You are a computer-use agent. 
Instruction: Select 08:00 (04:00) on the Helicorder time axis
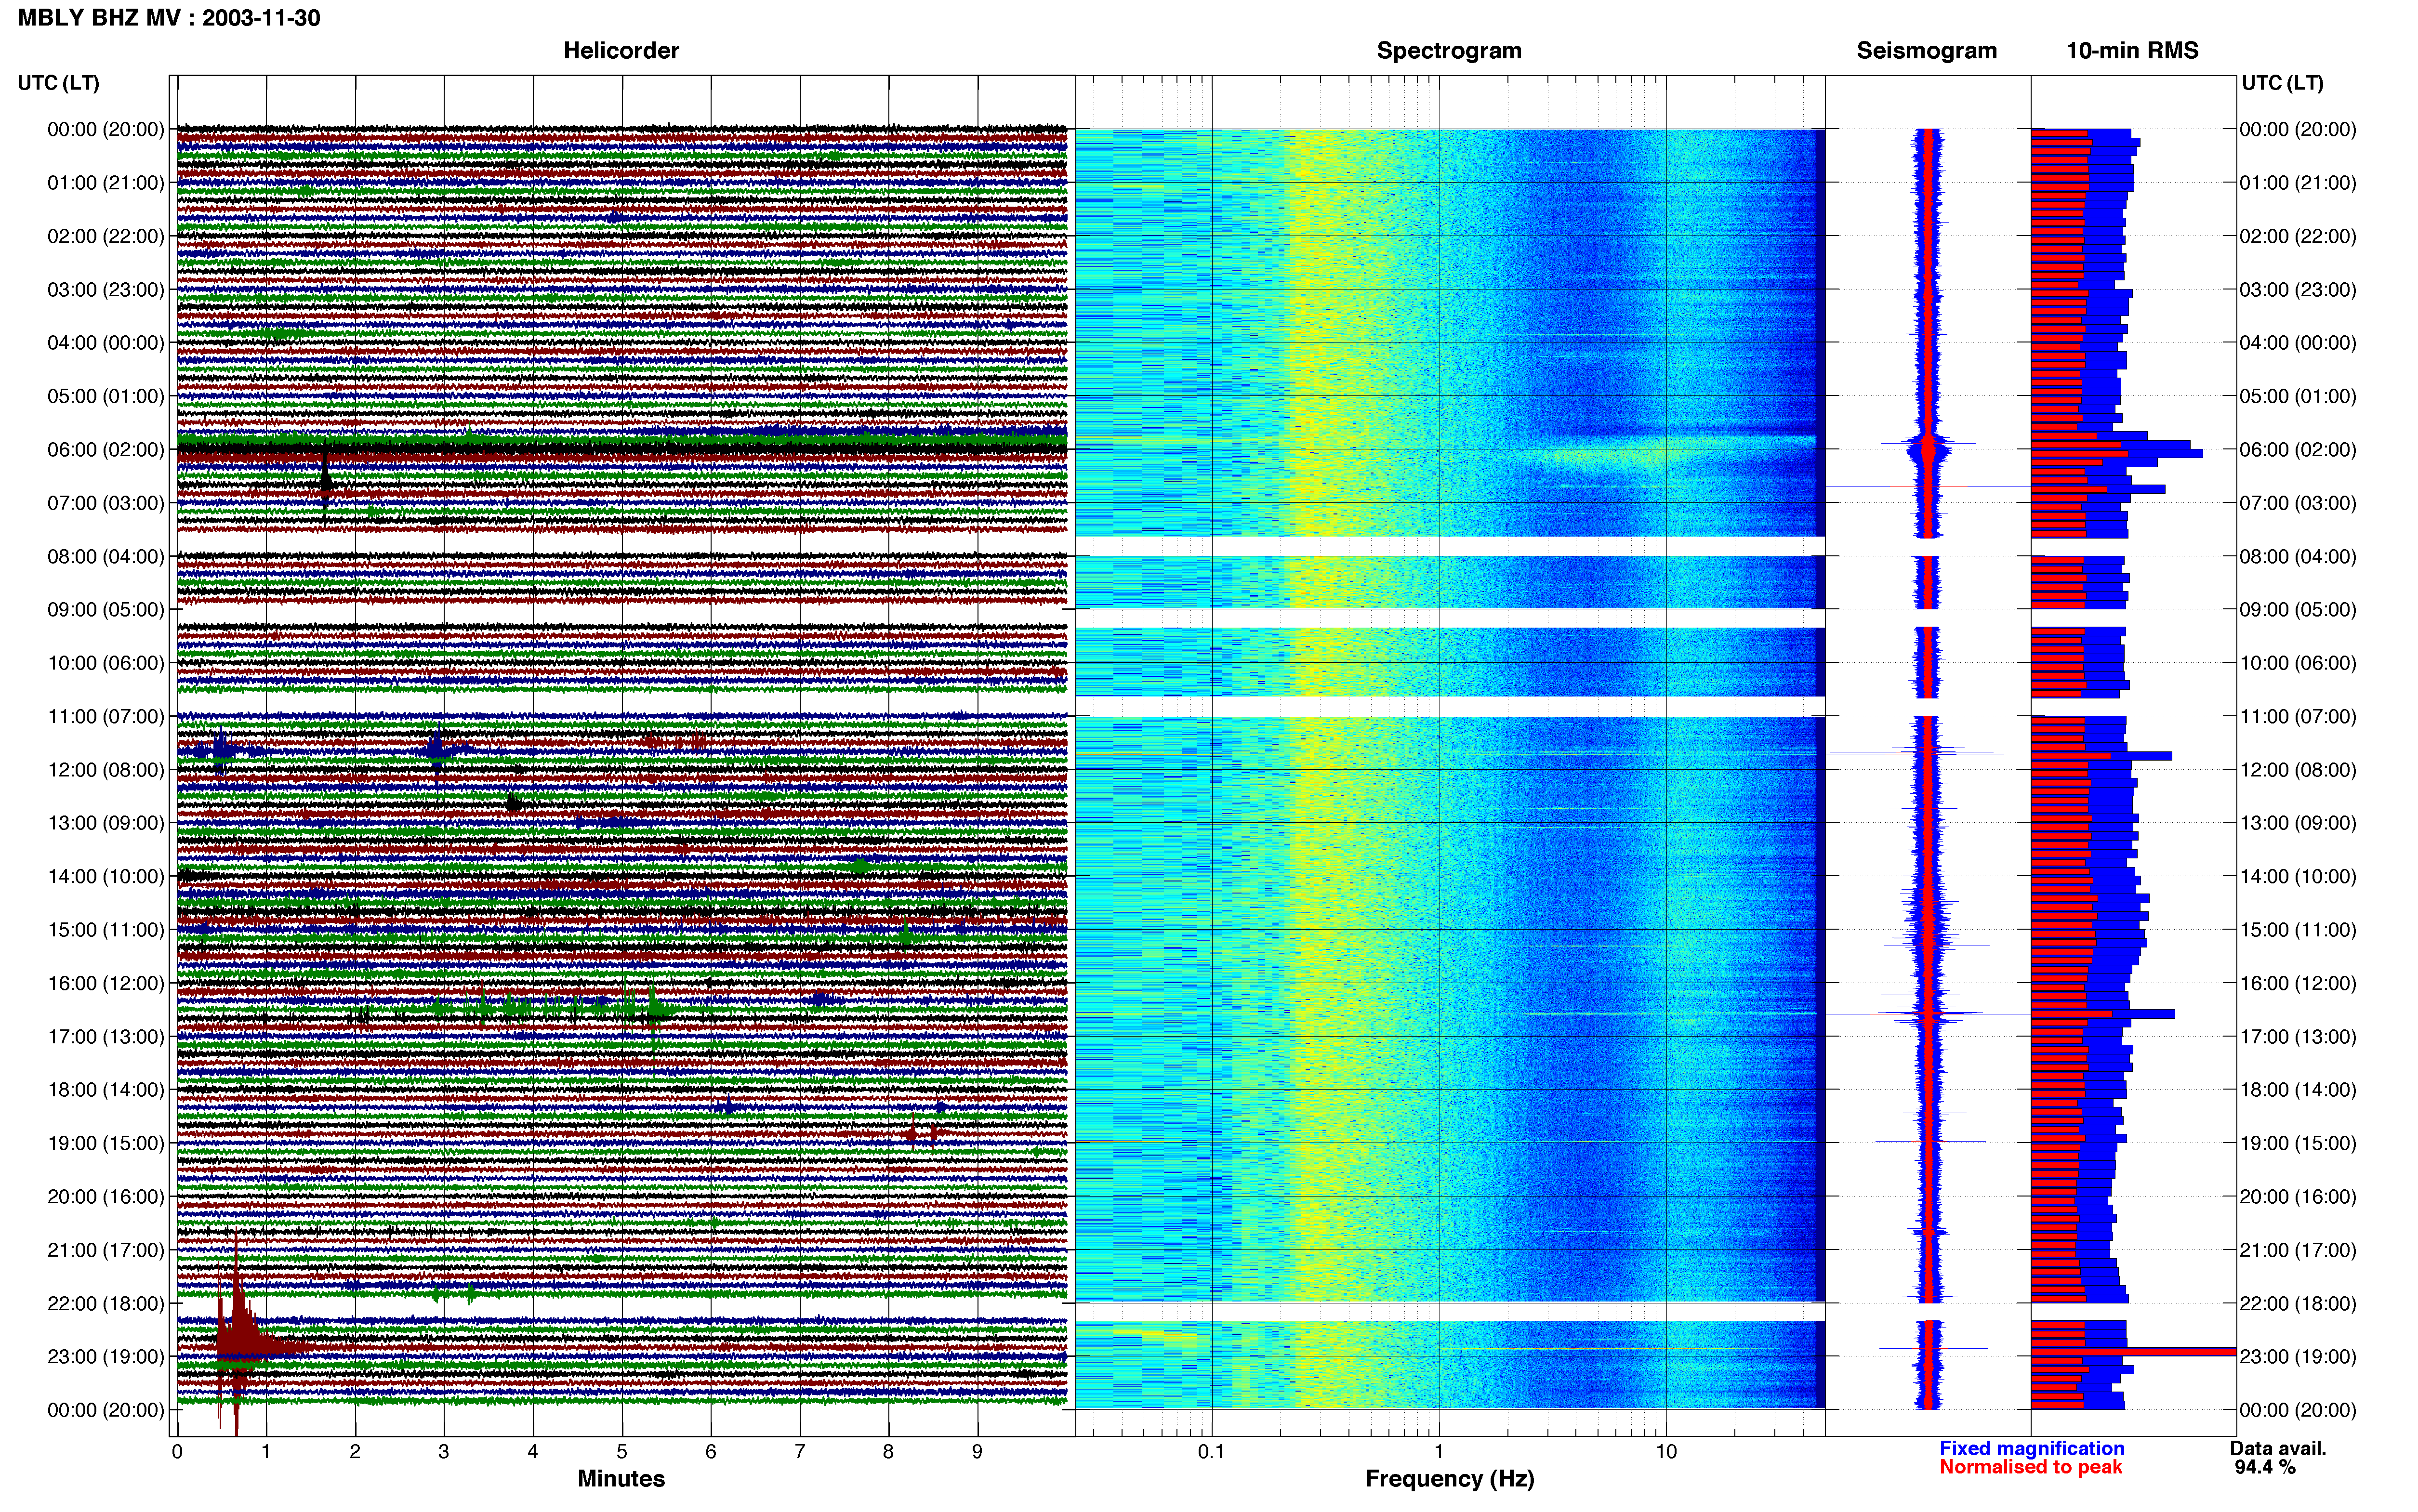(106, 556)
